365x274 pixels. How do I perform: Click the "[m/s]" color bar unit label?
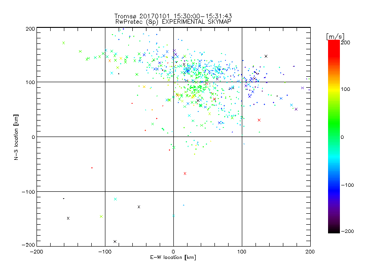[335, 37]
